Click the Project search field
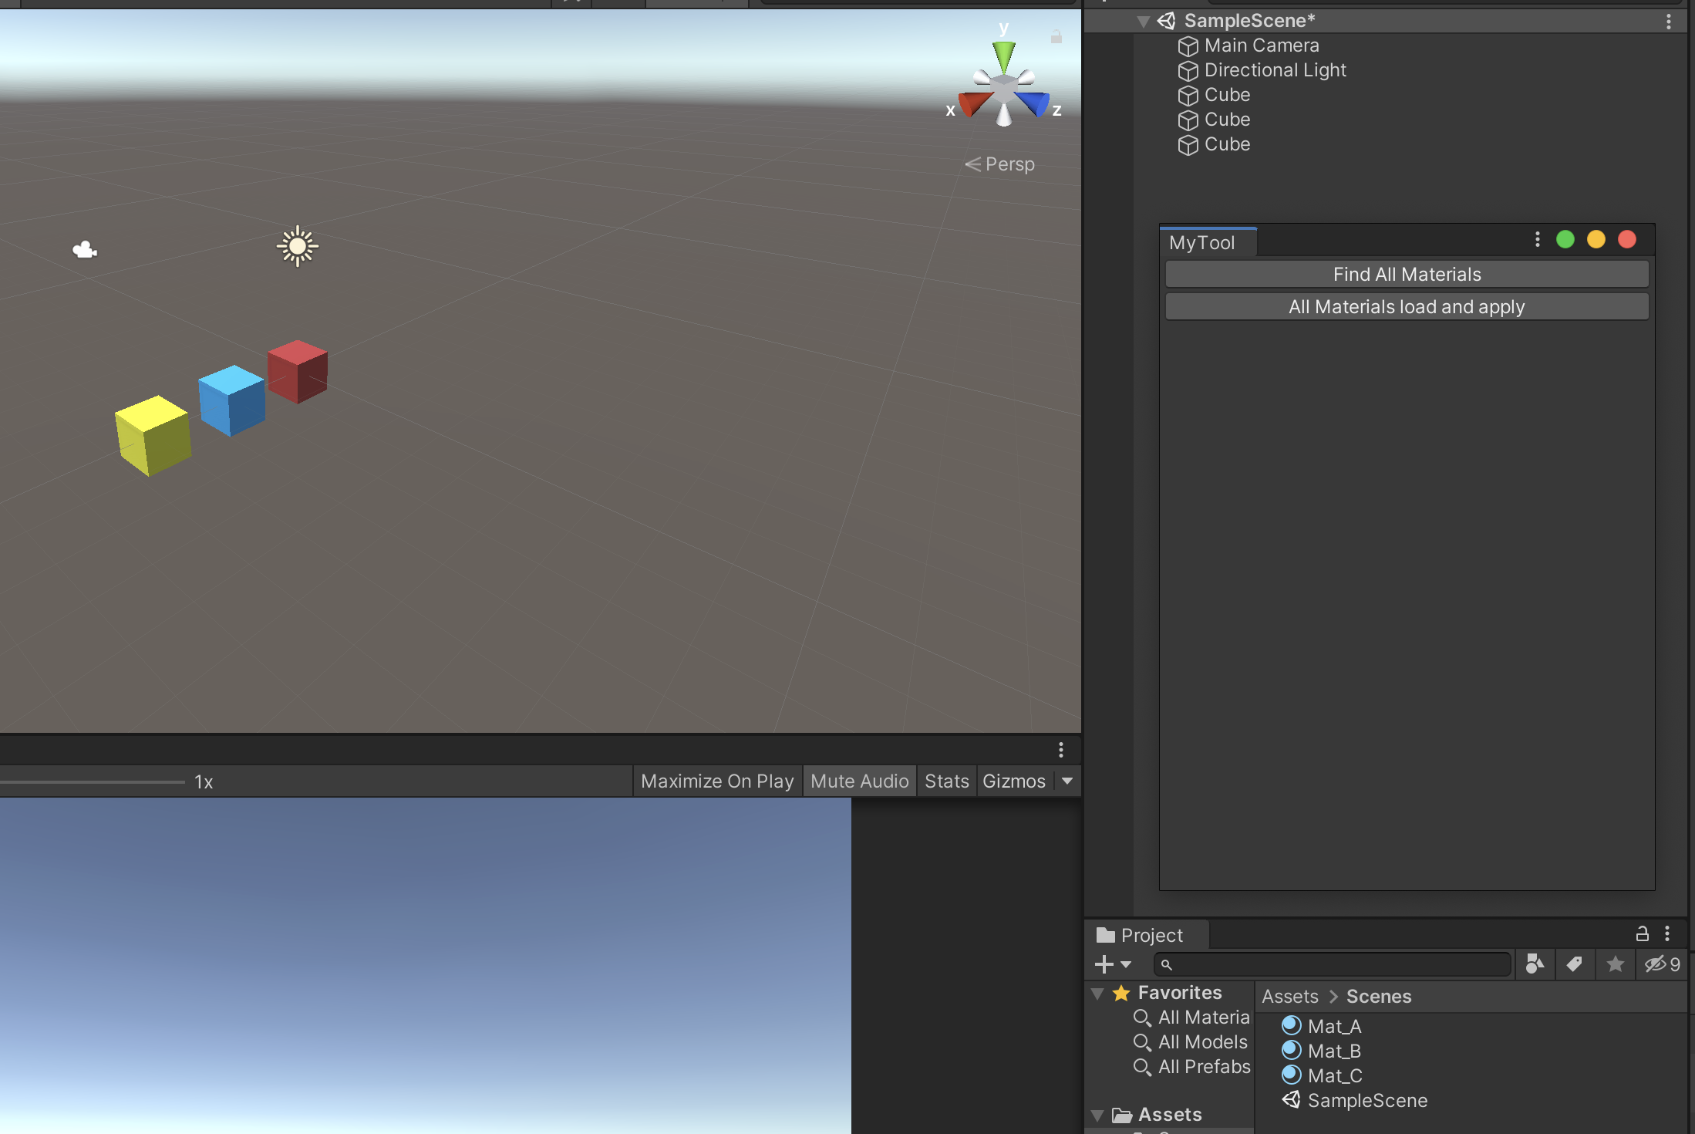1695x1134 pixels. point(1332,964)
